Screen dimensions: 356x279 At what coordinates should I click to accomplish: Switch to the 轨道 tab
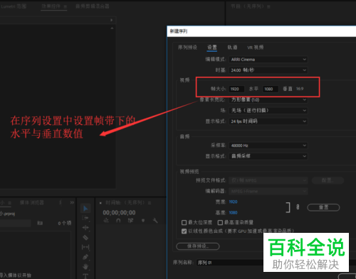pyautogui.click(x=232, y=48)
